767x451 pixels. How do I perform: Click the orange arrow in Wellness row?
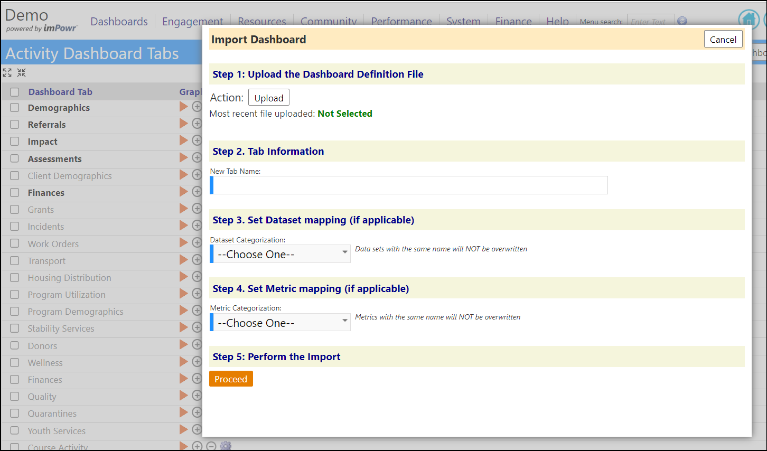tap(183, 361)
